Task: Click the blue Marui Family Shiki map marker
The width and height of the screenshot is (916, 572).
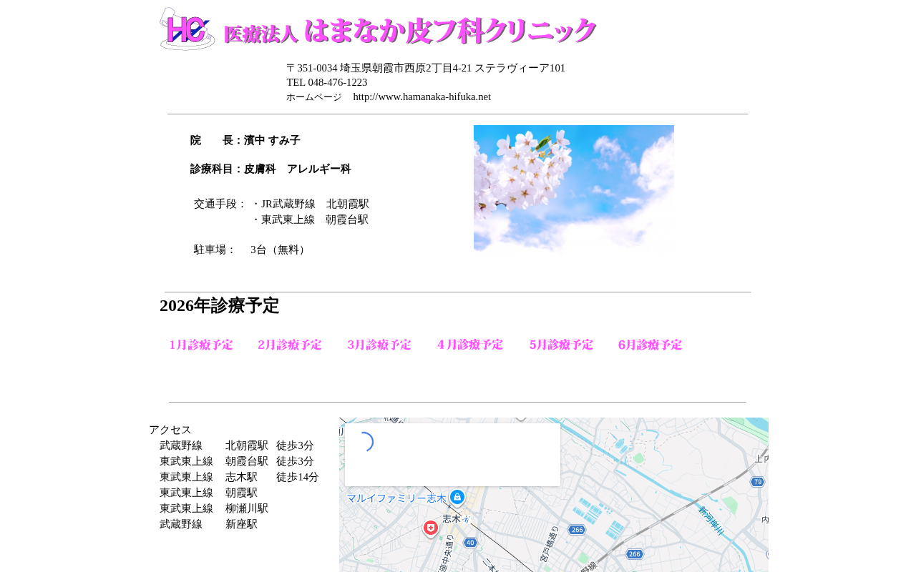Action: [x=457, y=498]
